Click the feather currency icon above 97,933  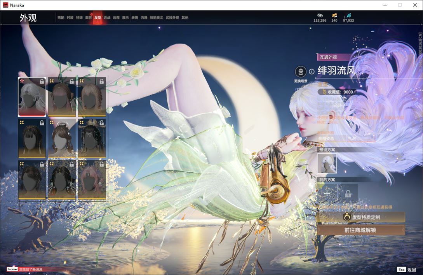(349, 16)
